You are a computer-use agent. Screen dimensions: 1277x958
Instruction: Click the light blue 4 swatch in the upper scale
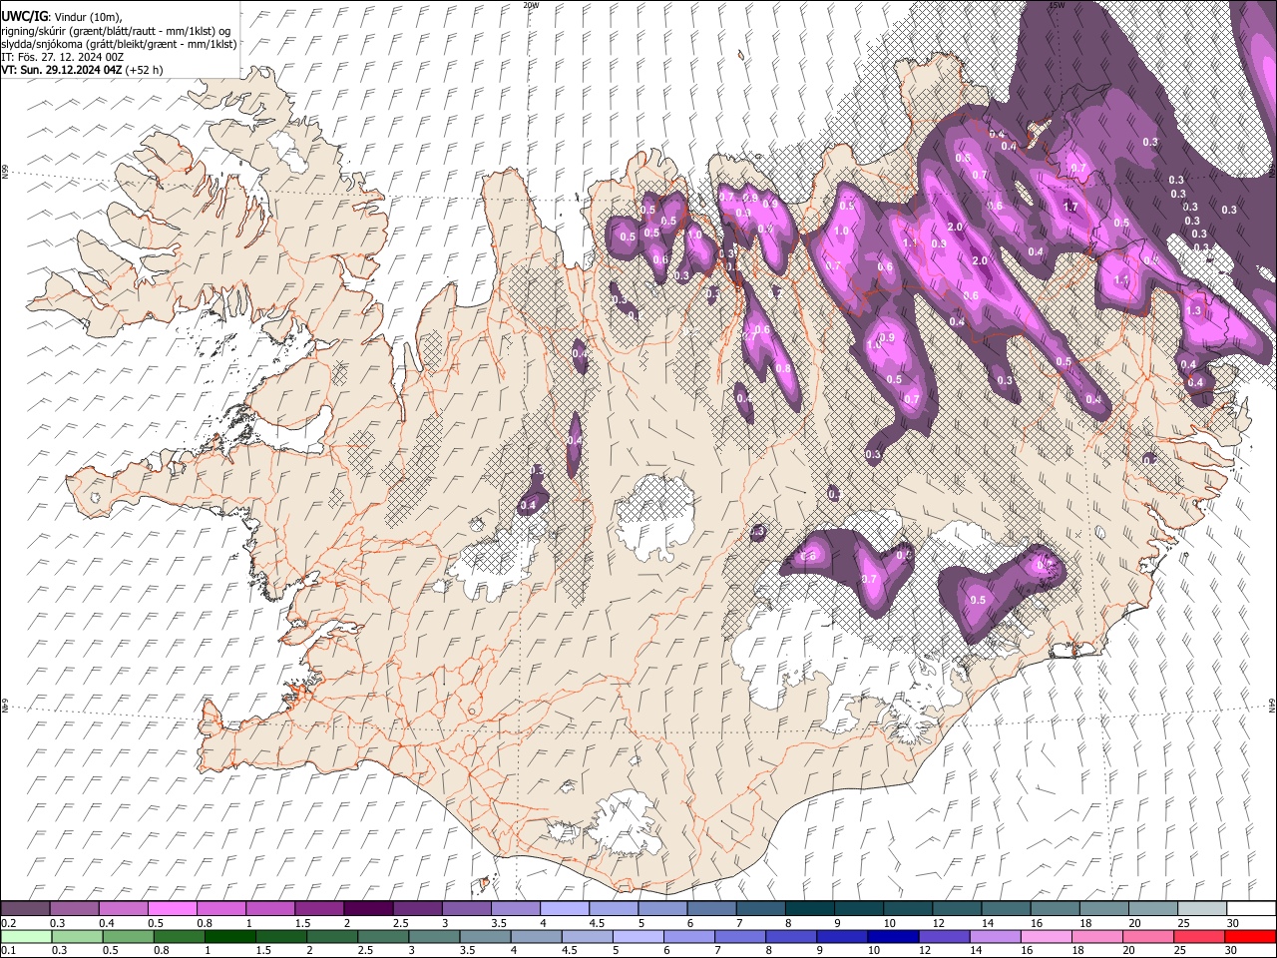pos(565,909)
